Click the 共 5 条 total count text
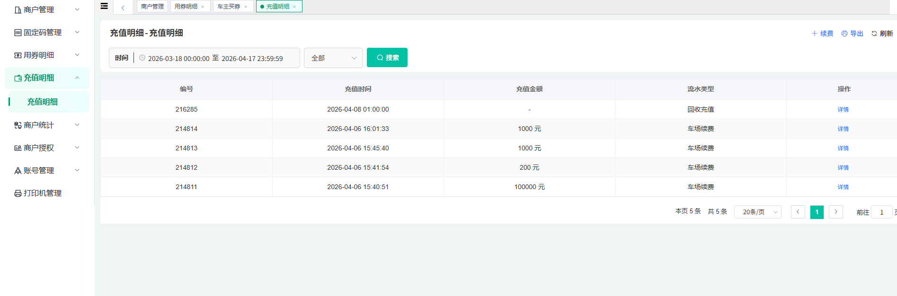The width and height of the screenshot is (897, 296). pyautogui.click(x=717, y=211)
